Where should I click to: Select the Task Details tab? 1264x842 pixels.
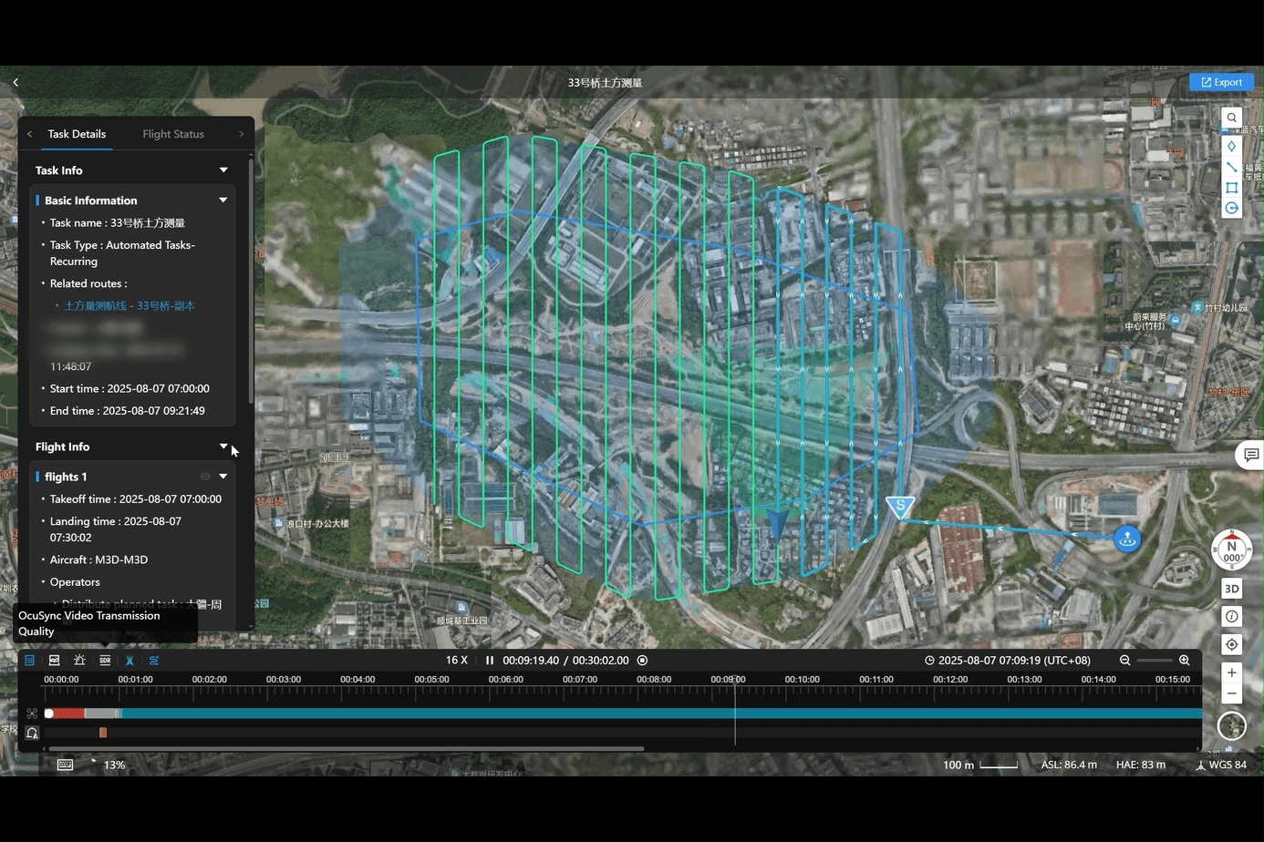pyautogui.click(x=77, y=134)
